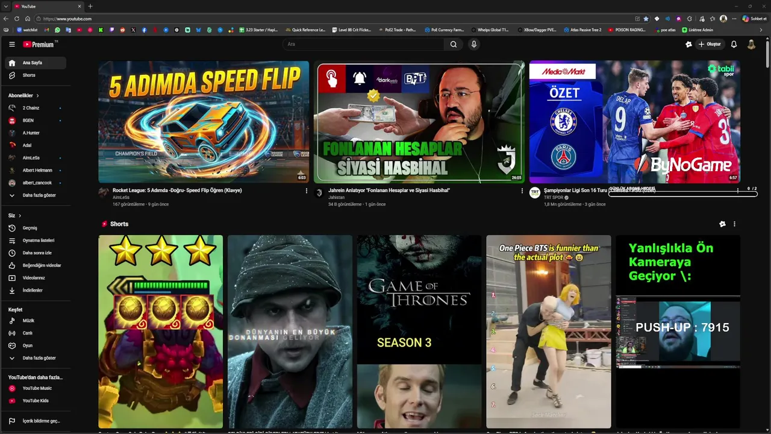Viewport: 771px width, 434px height.
Task: Open Beğendiğim videolar liked videos
Action: pos(35,265)
